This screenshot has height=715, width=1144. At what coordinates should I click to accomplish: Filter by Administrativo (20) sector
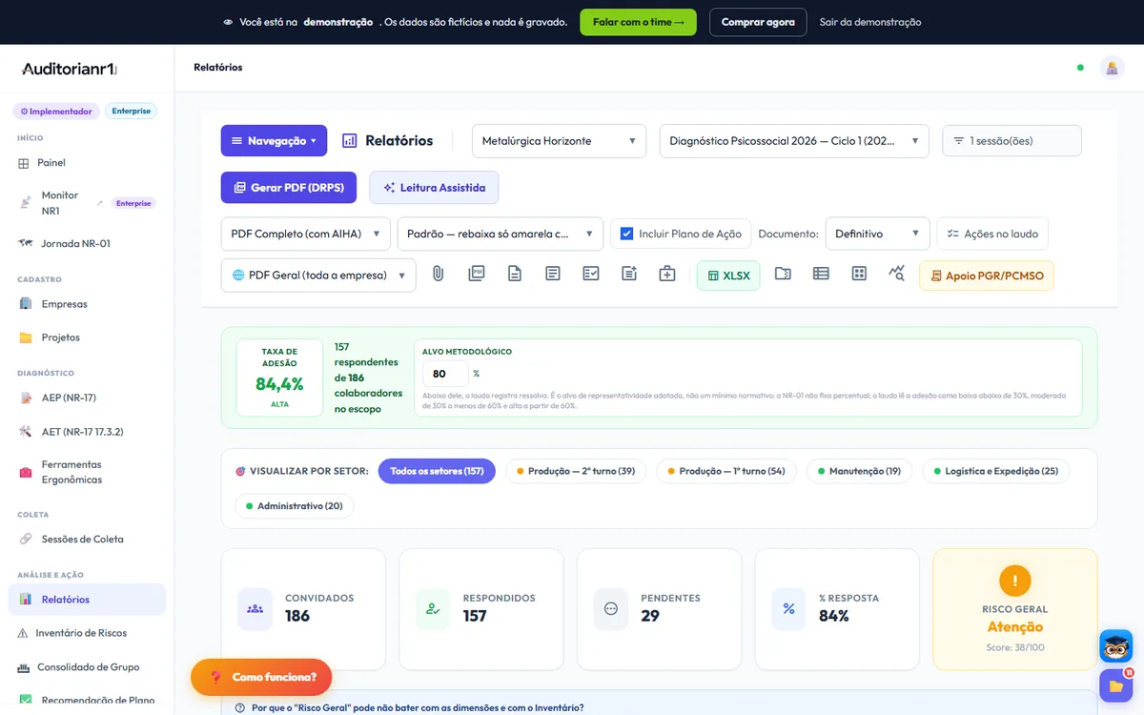coord(295,505)
